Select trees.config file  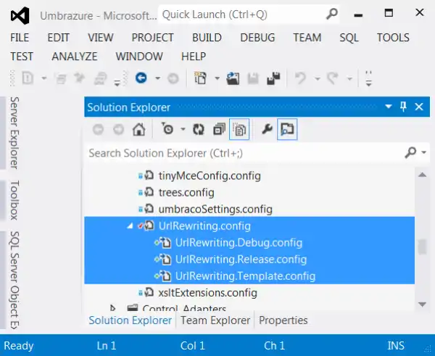coord(186,193)
